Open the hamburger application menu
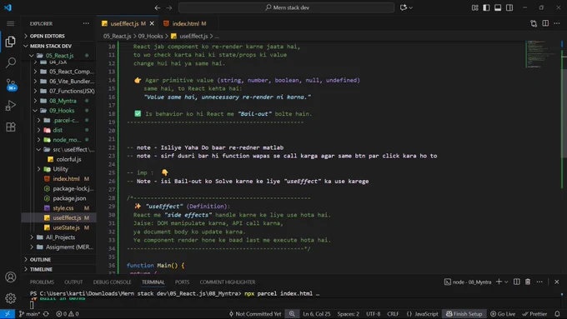 tap(11, 23)
